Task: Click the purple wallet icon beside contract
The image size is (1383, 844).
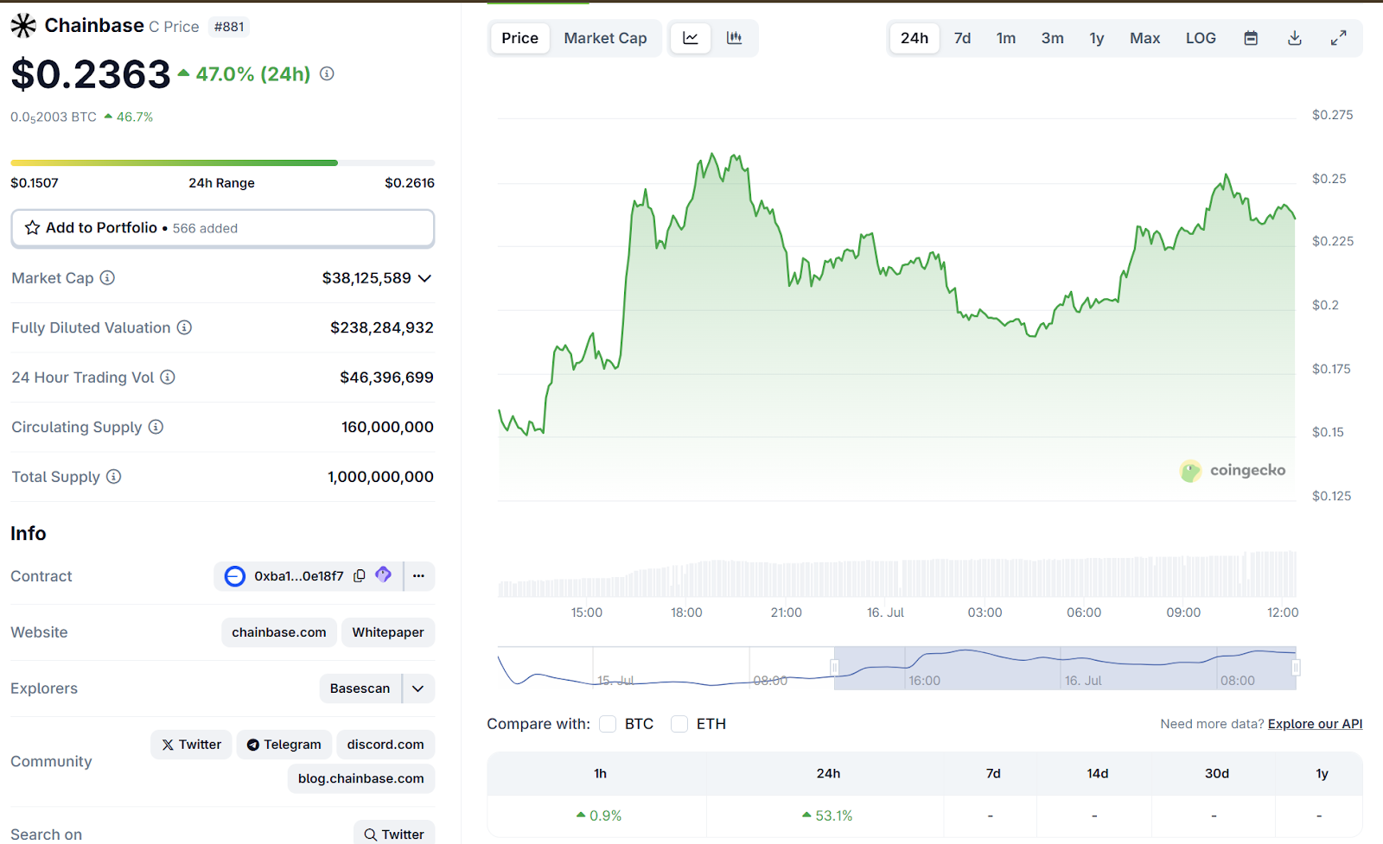Action: coord(384,574)
